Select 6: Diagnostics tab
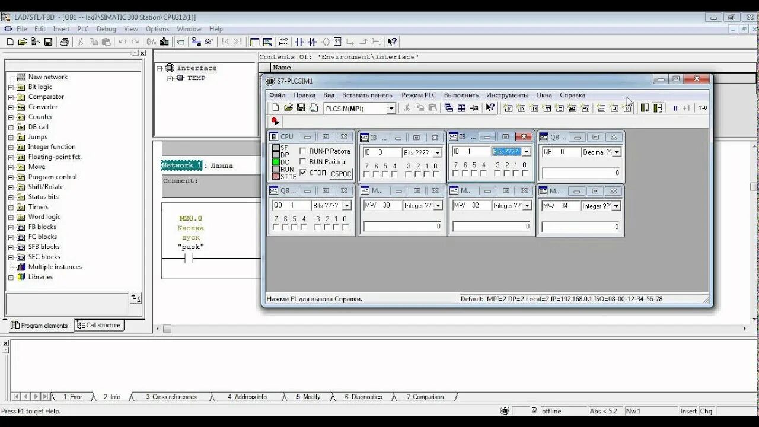The width and height of the screenshot is (759, 427). click(363, 397)
